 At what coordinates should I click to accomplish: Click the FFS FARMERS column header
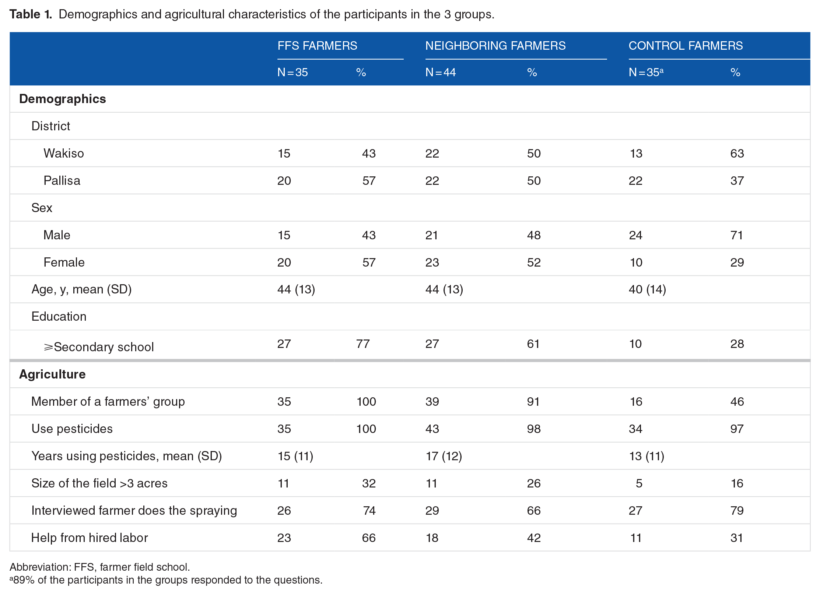[x=317, y=46]
